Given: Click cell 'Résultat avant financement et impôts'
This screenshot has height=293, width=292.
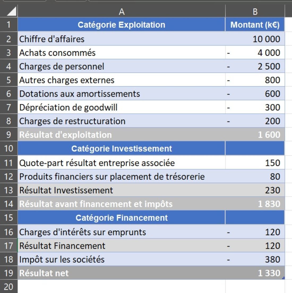Looking at the screenshot, I should click(121, 204).
